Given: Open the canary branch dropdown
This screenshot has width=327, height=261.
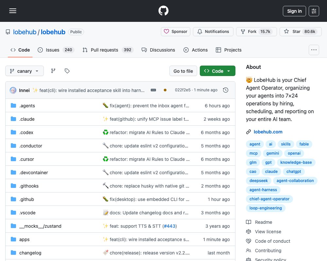Looking at the screenshot, I should (x=25, y=71).
